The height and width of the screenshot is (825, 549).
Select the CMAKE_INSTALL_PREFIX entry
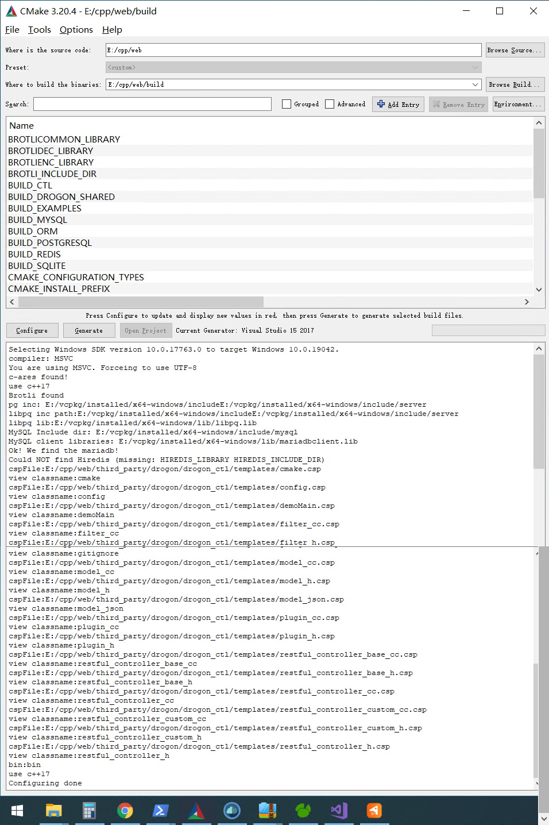point(59,288)
